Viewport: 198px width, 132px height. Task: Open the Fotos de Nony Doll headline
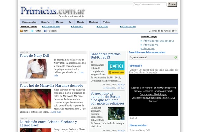click(34, 55)
